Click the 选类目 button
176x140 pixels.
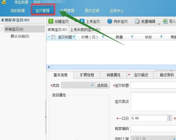[x=102, y=85]
